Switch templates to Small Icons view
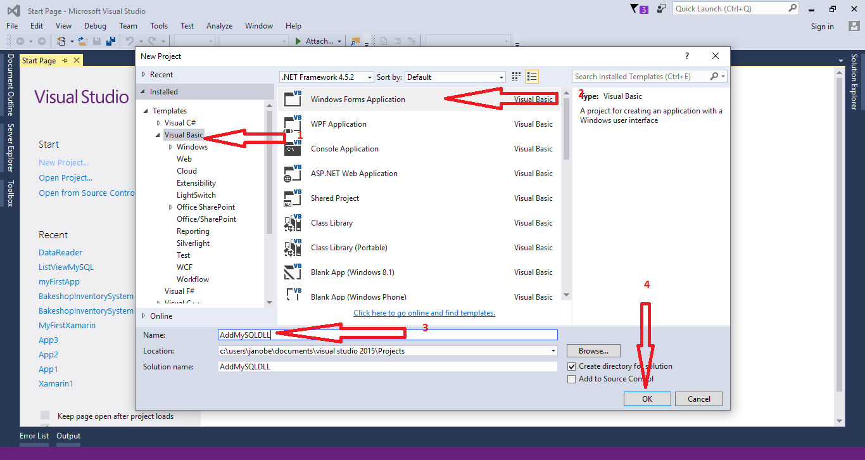This screenshot has height=460, width=865. 516,76
